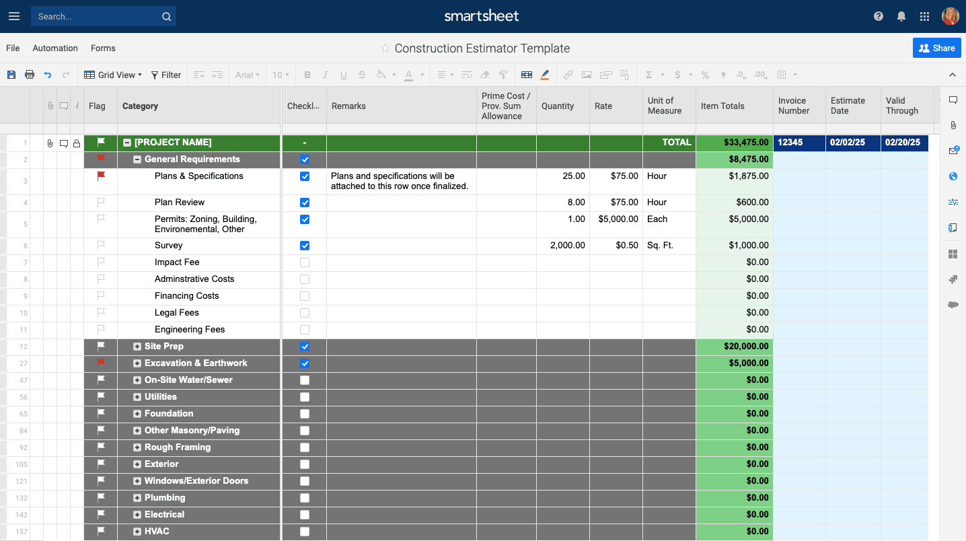Open the Grid View dropdown

(113, 75)
